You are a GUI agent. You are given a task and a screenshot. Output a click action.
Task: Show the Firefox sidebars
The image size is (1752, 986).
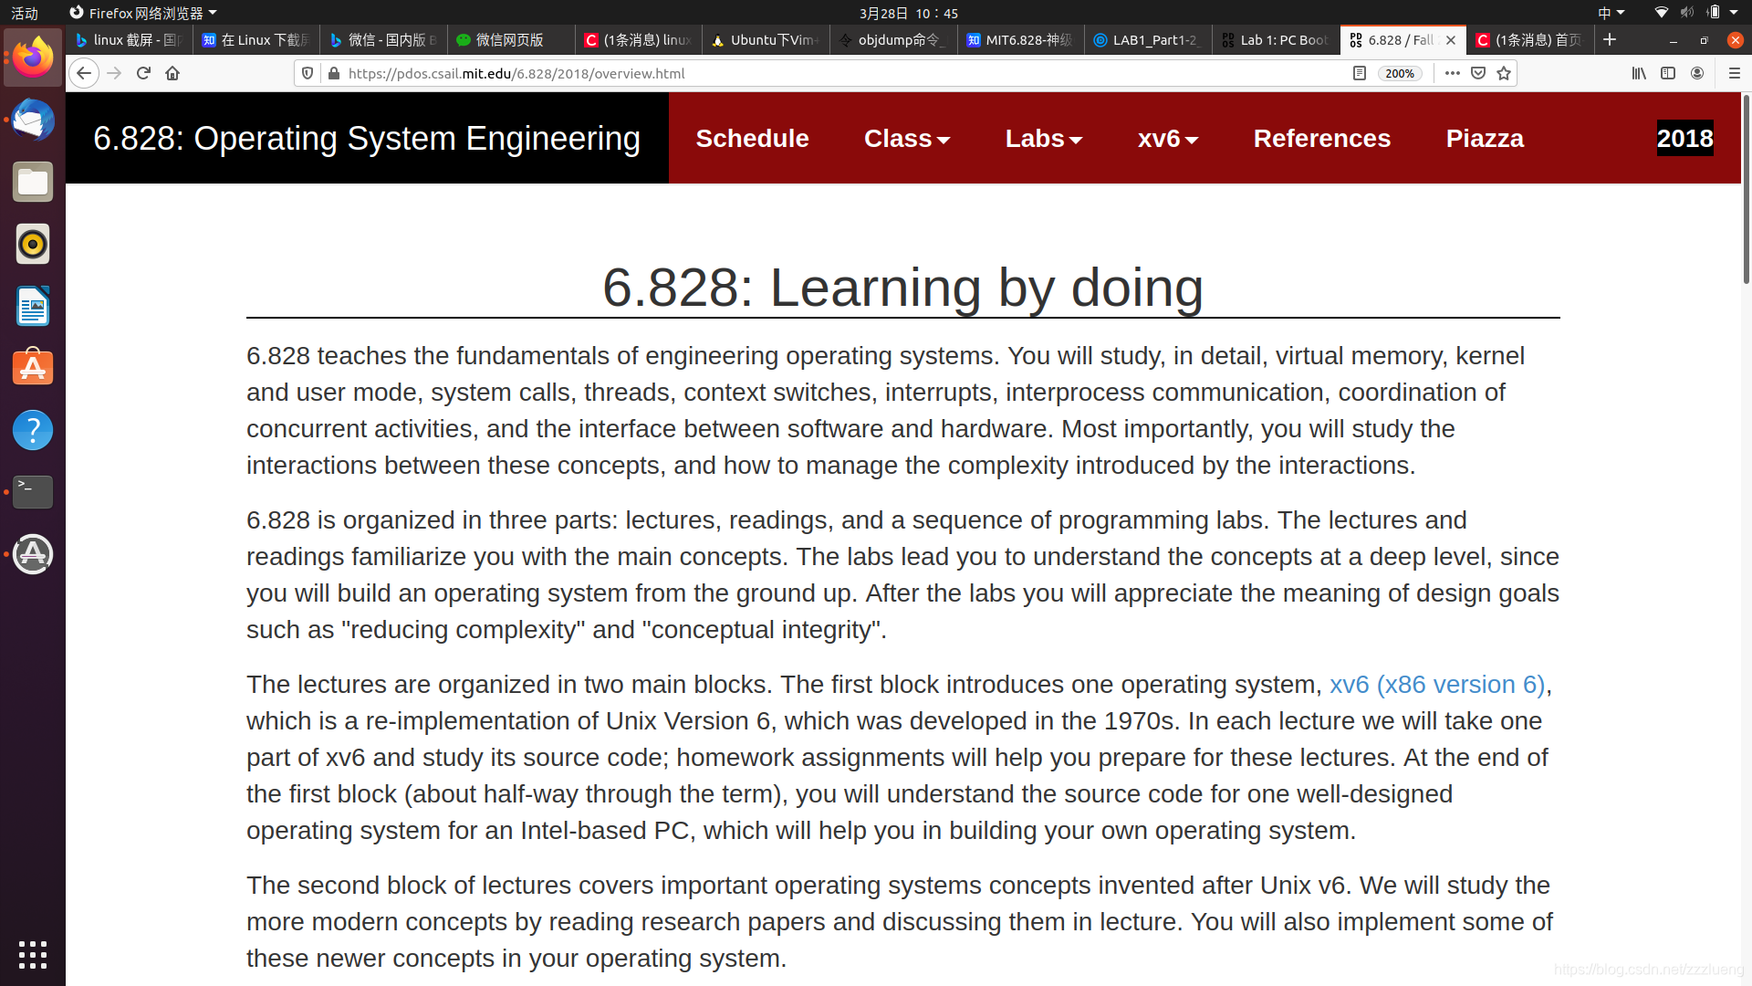click(1668, 73)
